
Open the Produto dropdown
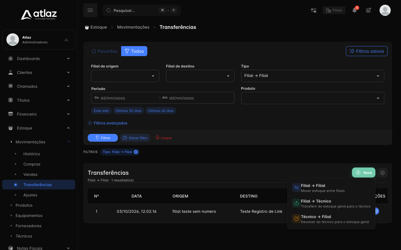pyautogui.click(x=312, y=98)
